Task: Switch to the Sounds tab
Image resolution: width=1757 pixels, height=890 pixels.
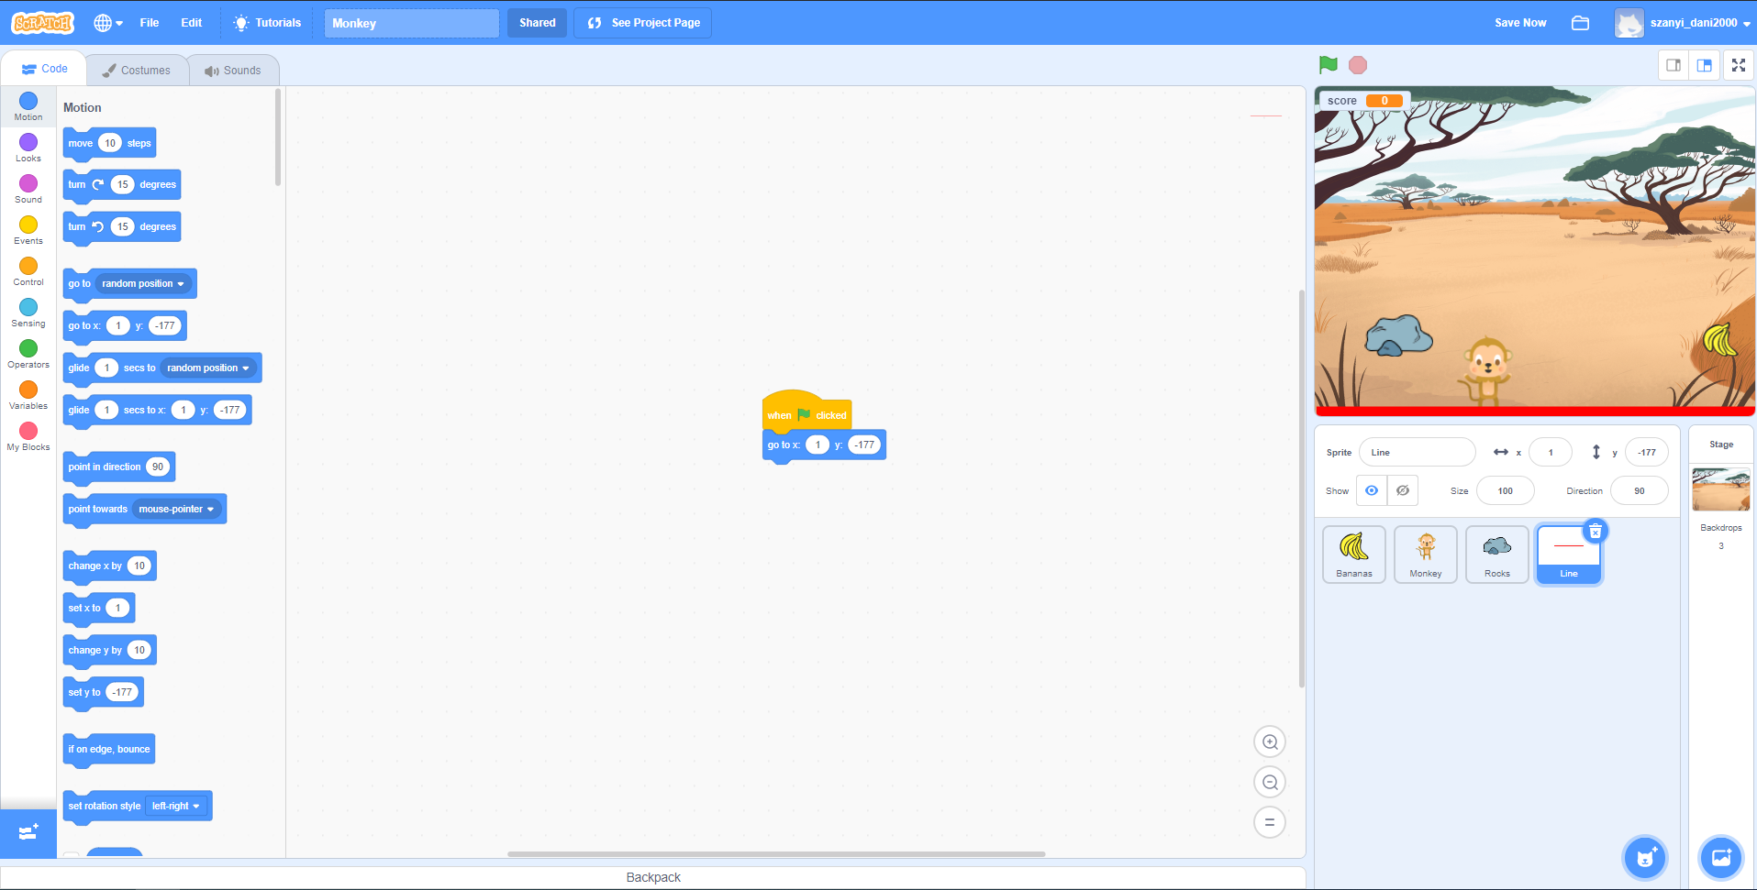Action: [x=233, y=71]
